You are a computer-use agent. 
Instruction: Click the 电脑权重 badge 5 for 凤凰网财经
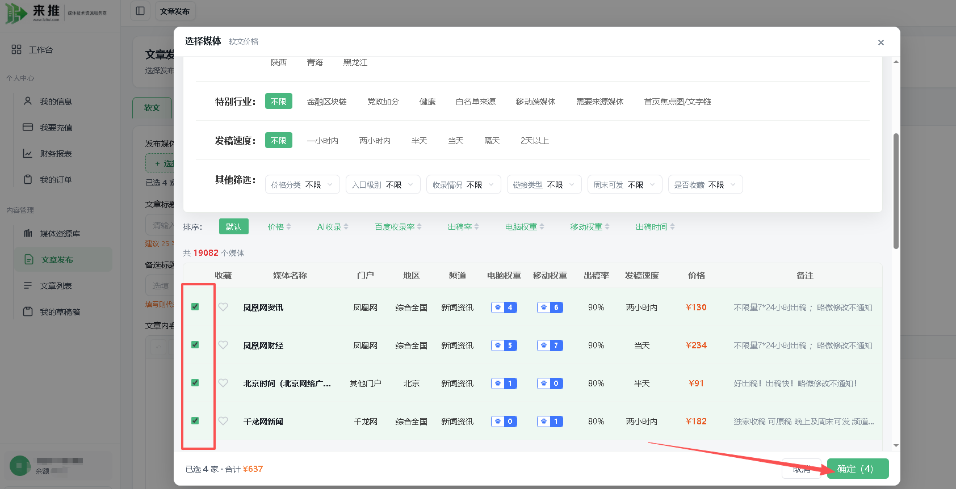click(x=504, y=345)
